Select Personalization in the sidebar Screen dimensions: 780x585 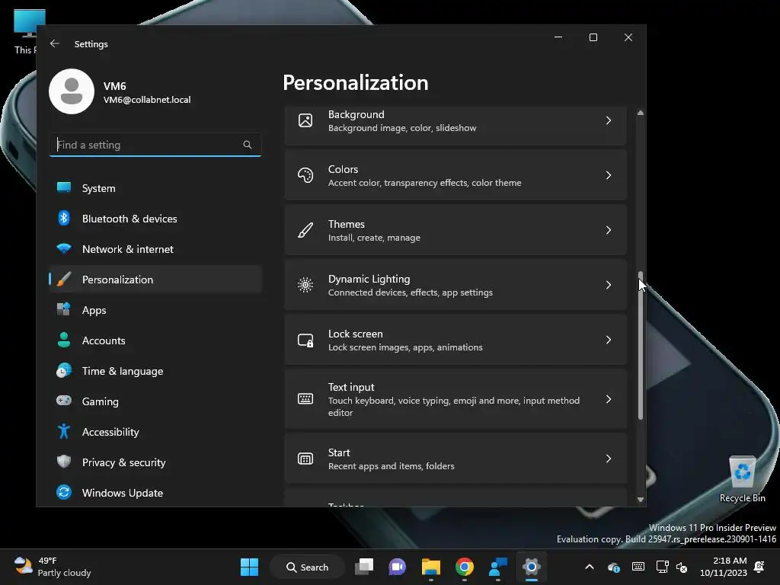pyautogui.click(x=155, y=280)
